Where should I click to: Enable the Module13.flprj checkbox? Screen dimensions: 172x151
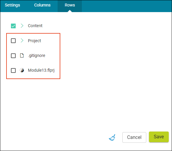13,70
